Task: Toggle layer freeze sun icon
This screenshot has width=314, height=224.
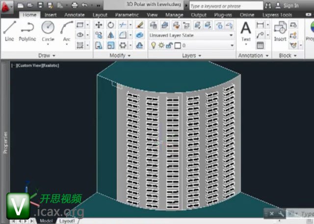Action: point(161,45)
